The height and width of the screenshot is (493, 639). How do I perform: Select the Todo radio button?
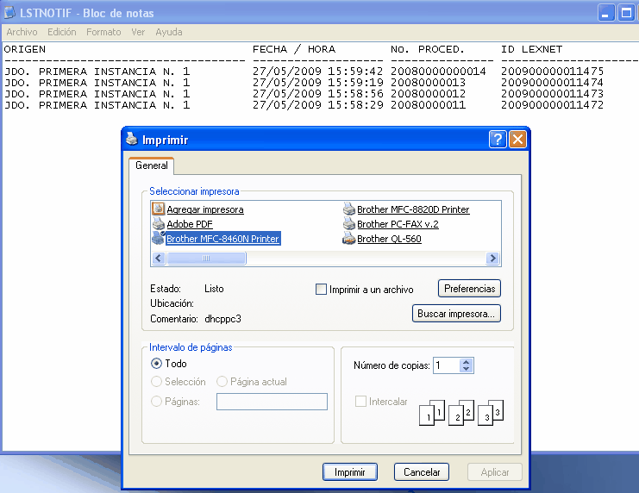pyautogui.click(x=157, y=364)
